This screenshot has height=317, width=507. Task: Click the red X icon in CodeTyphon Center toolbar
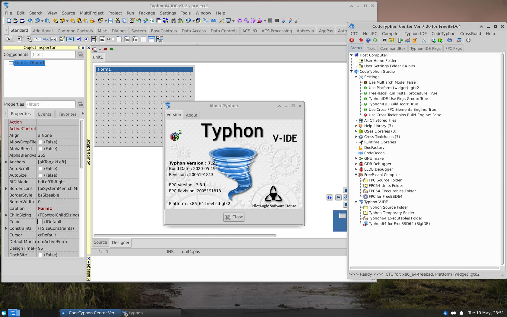click(x=352, y=40)
